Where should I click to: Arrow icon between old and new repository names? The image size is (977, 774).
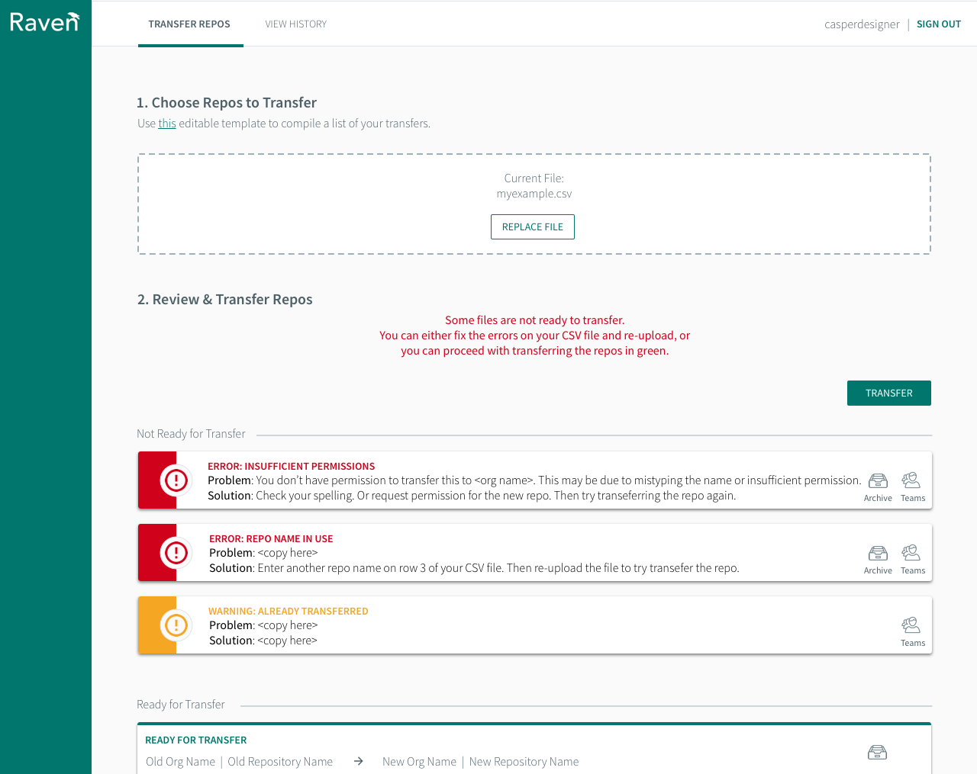click(x=358, y=761)
